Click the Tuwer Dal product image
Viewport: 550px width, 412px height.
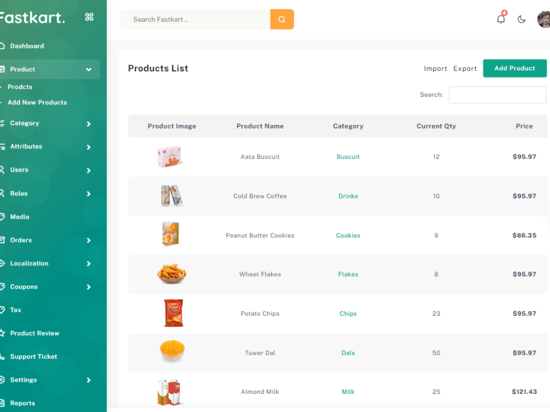coord(172,350)
